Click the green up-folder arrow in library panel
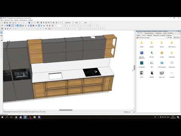 point(168,37)
